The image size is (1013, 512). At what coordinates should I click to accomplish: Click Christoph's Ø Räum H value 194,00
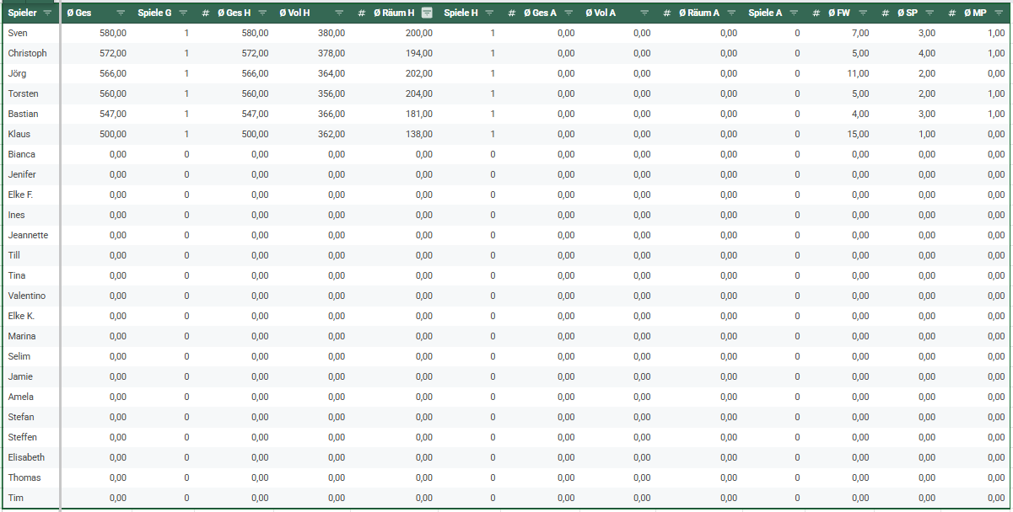(x=418, y=53)
